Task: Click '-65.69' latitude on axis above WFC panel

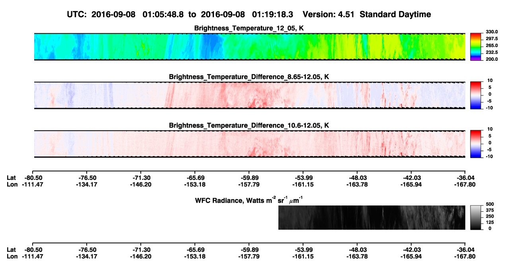Action: 196,178
